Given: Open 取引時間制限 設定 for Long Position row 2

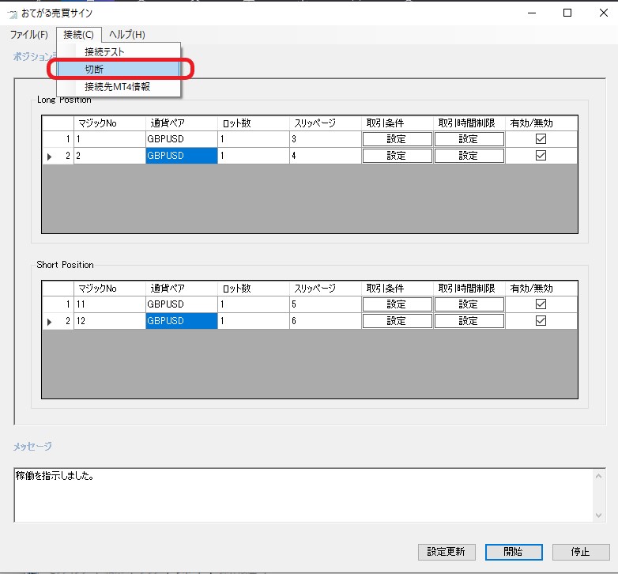Looking at the screenshot, I should click(469, 156).
